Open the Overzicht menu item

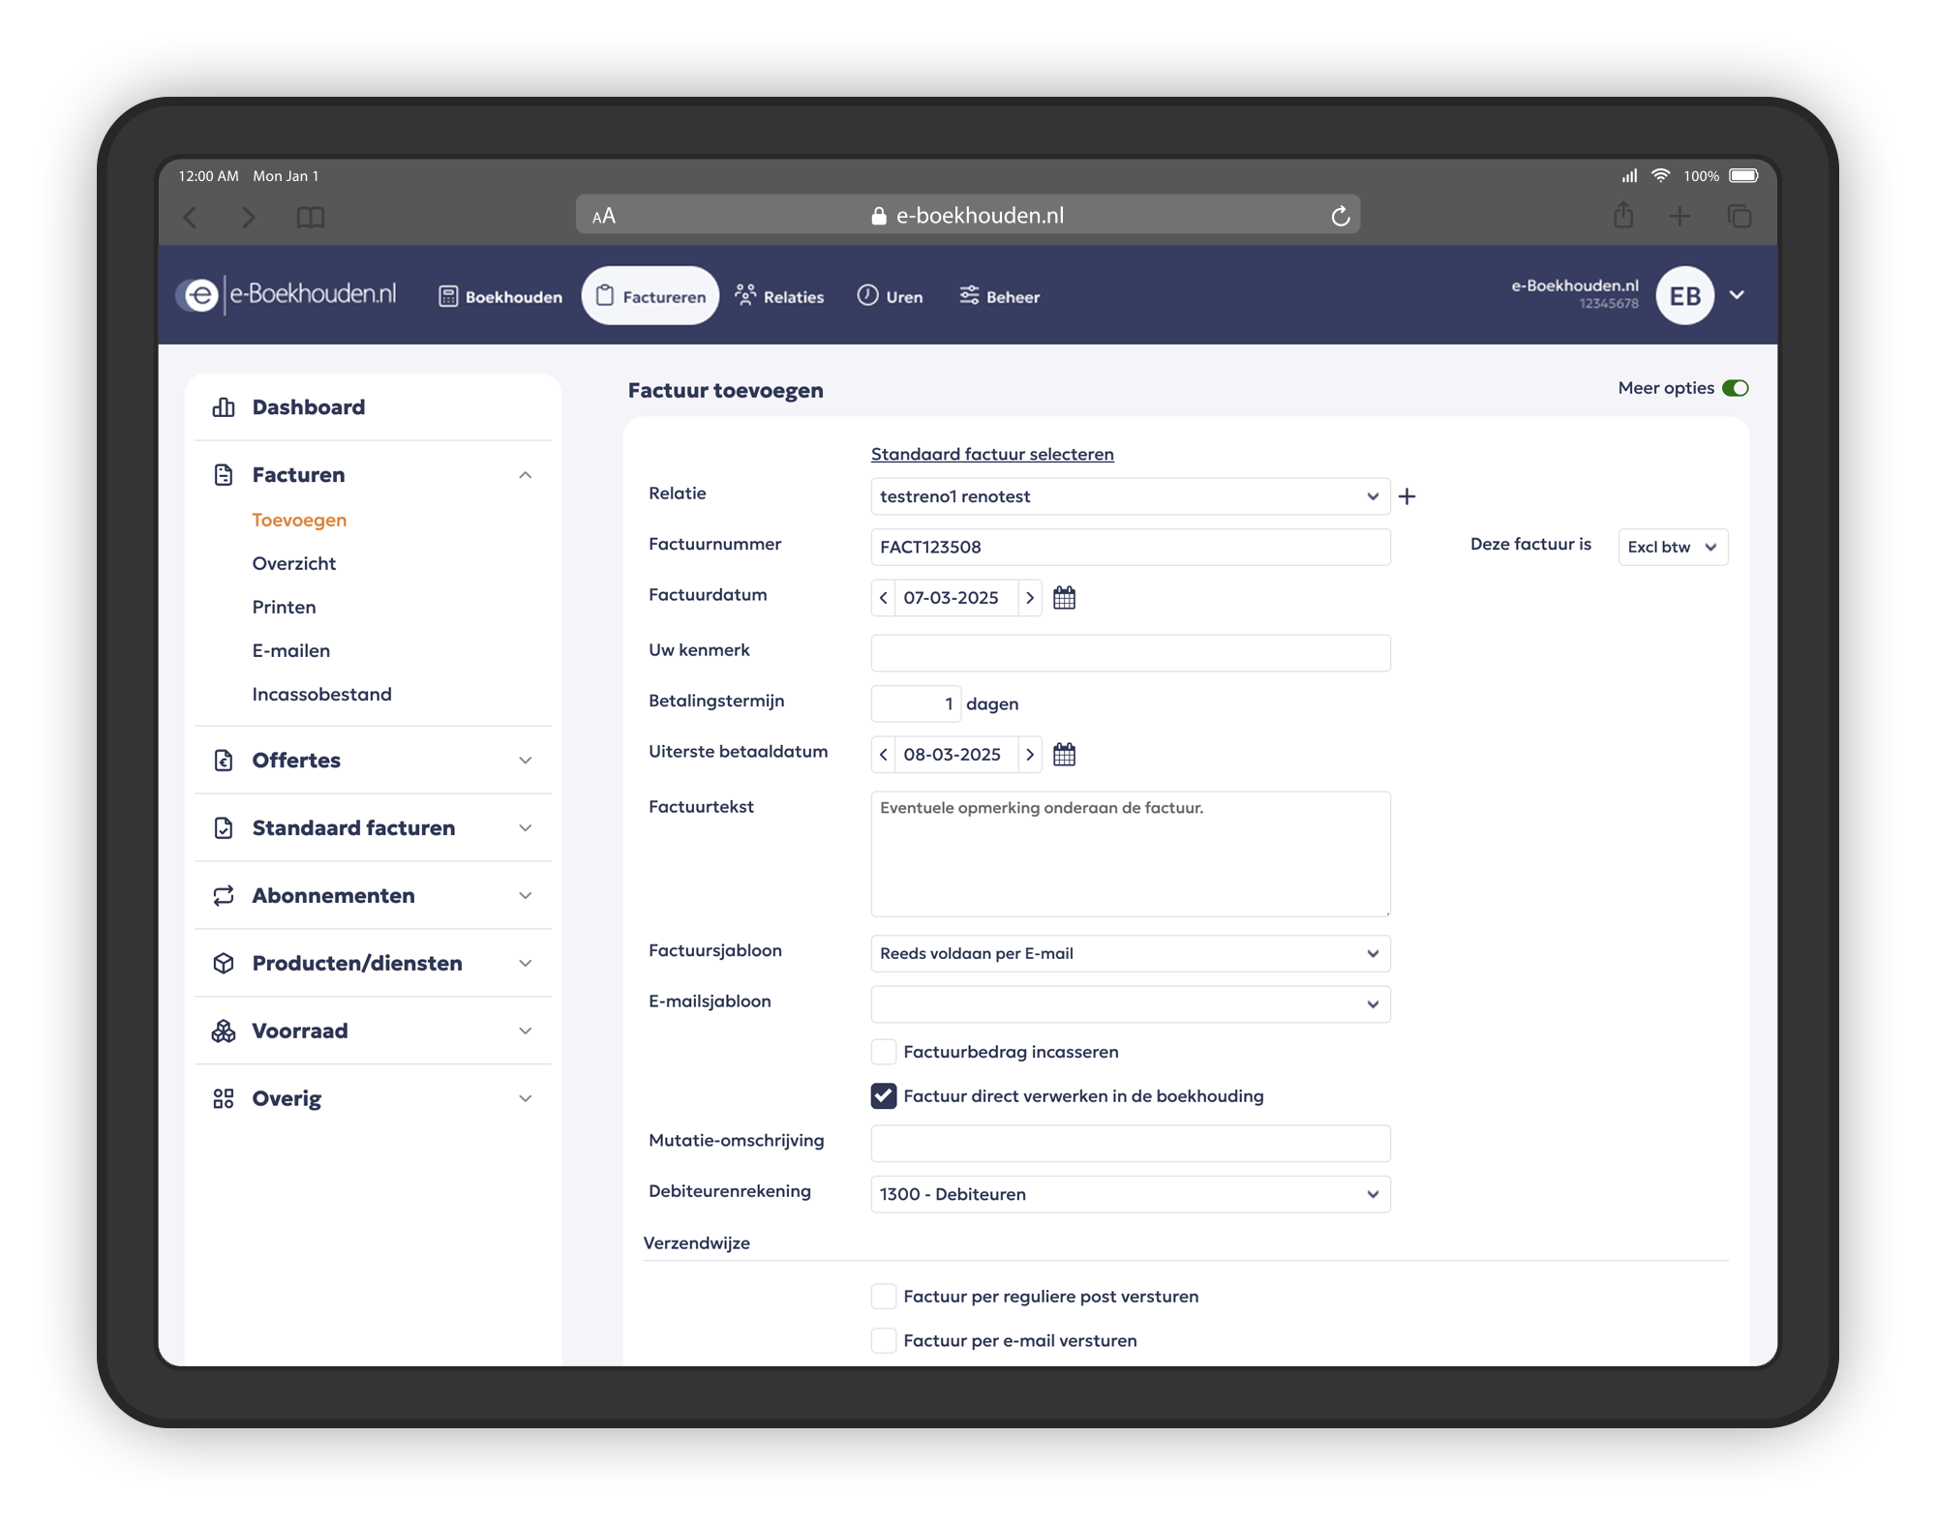coord(294,563)
